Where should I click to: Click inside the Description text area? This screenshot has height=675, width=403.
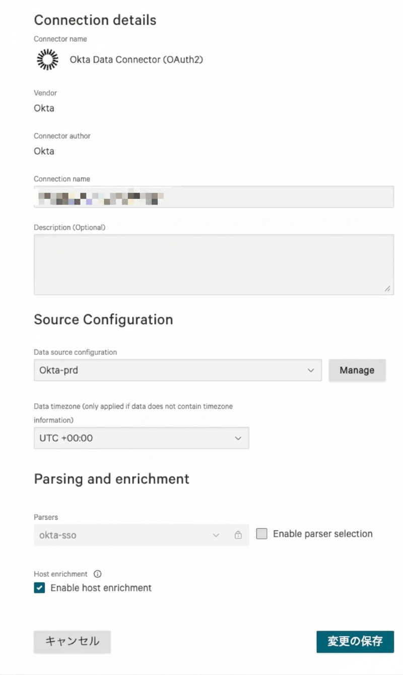pyautogui.click(x=214, y=265)
